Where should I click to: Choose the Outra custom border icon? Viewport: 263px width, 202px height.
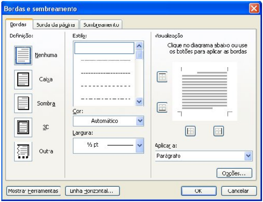(23, 151)
